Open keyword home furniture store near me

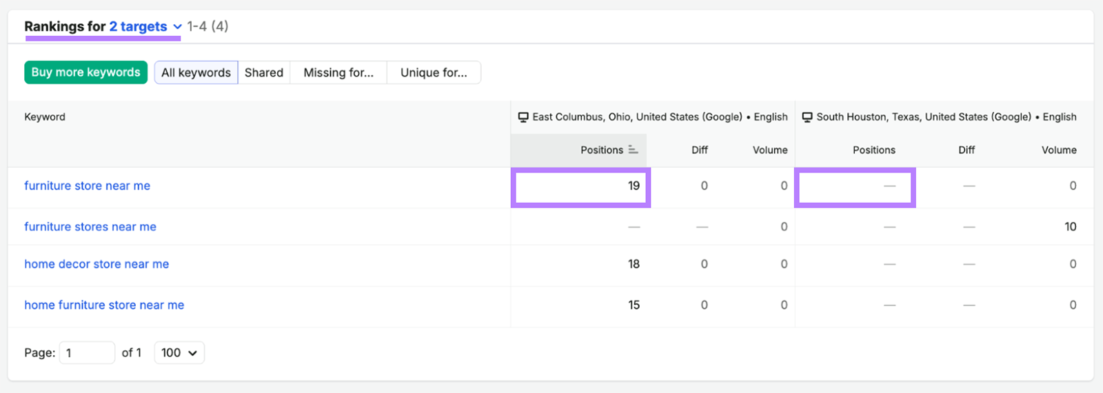coord(104,305)
